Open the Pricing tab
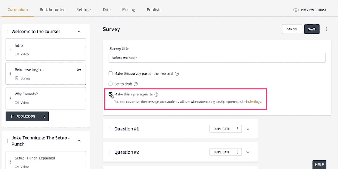The width and height of the screenshot is (338, 169). click(x=129, y=9)
